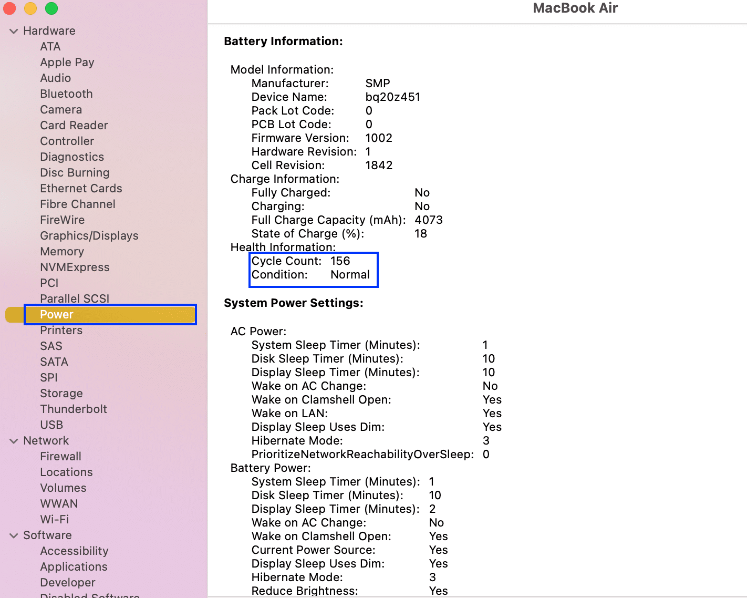Screen dimensions: 747x598
Task: Open the Camera hardware section
Action: [61, 109]
